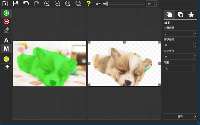Fit image to window with zoom-fit icon
This screenshot has height=125, width=200.
(78, 4)
